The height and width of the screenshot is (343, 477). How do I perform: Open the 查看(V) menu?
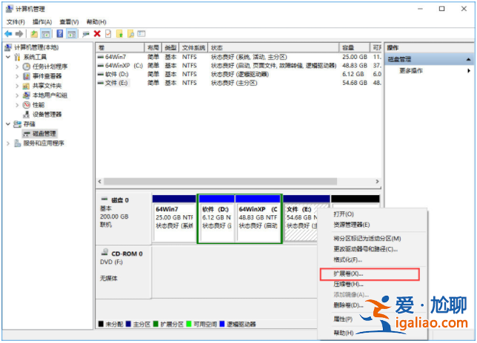pyautogui.click(x=69, y=22)
